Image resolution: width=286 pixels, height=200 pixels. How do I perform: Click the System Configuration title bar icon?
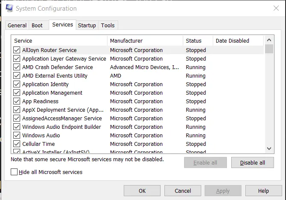[9, 9]
